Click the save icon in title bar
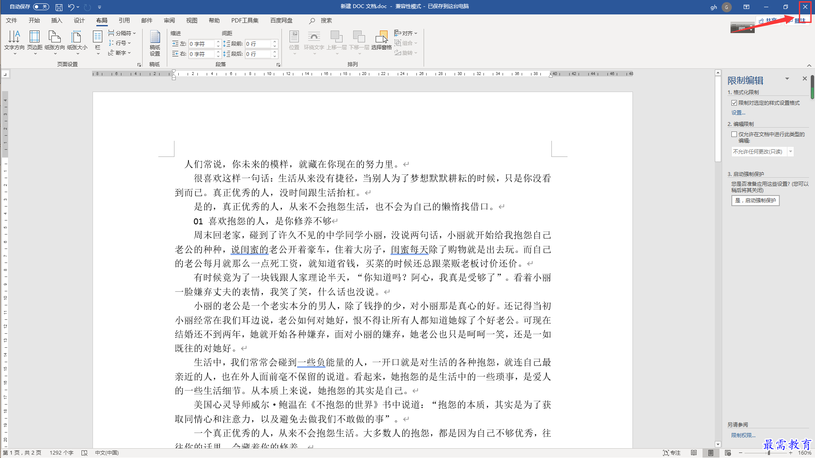The width and height of the screenshot is (815, 458). [59, 7]
